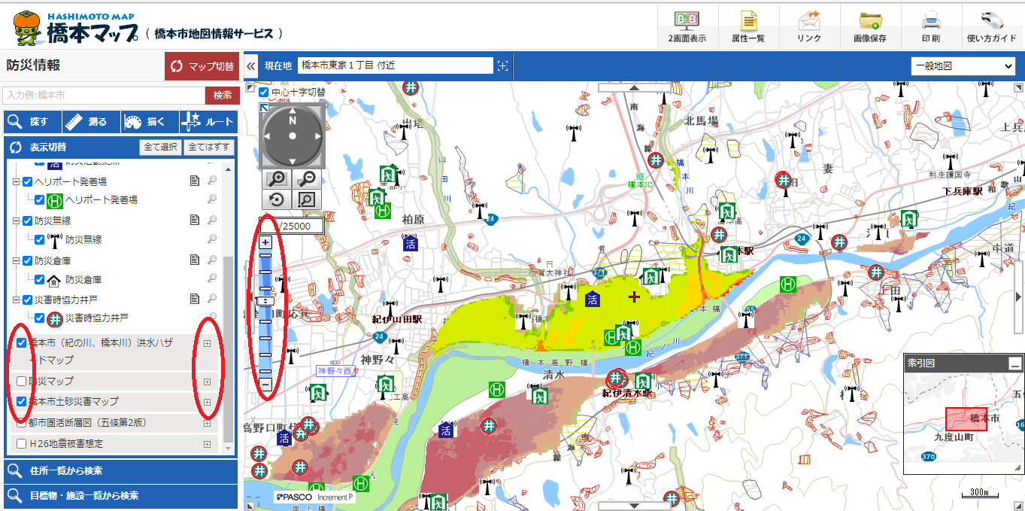Uncheck the 橋本市土砂災害マップ checkbox

click(x=22, y=402)
